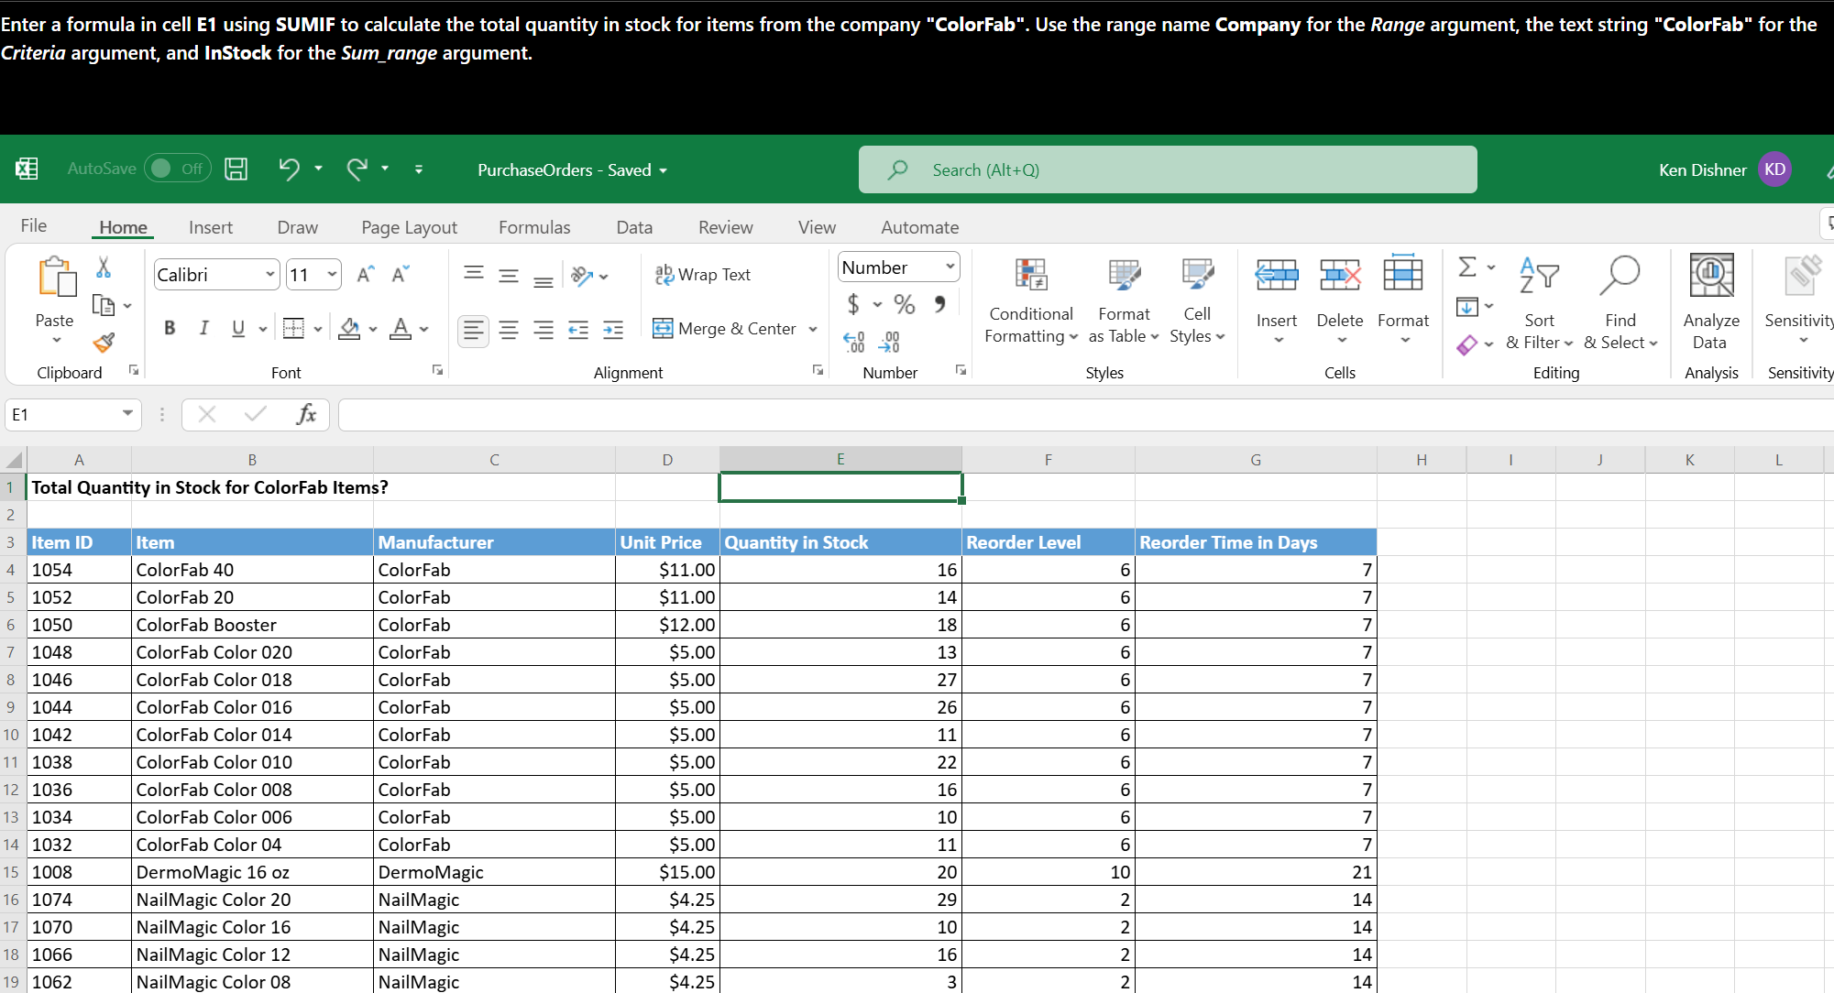
Task: Click the Select All corner triangle
Action: 14,460
